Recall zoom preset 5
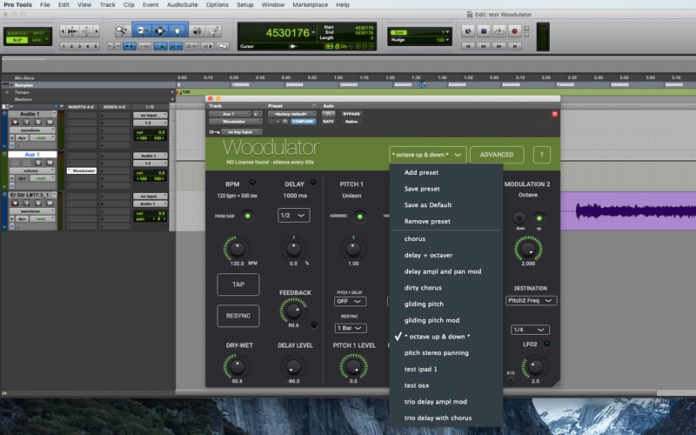Viewport: 696px width, 435px height. (96, 46)
